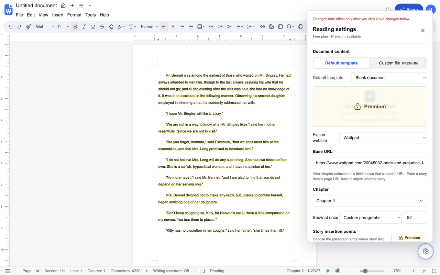The image size is (440, 275).
Task: Expand the Chapter II dropdown
Action: tap(370, 201)
